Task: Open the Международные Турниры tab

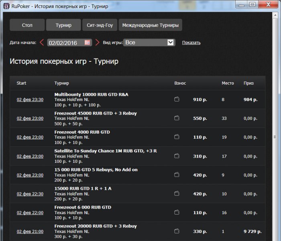Action: [151, 25]
